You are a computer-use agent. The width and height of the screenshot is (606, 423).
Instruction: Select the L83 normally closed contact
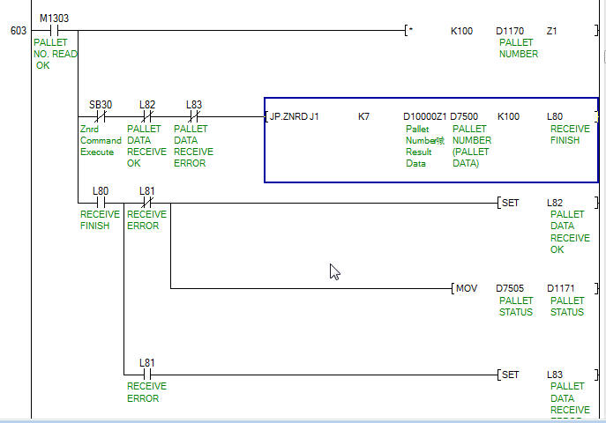coord(194,115)
